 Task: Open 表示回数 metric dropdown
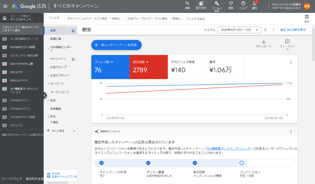pyautogui.click(x=147, y=62)
